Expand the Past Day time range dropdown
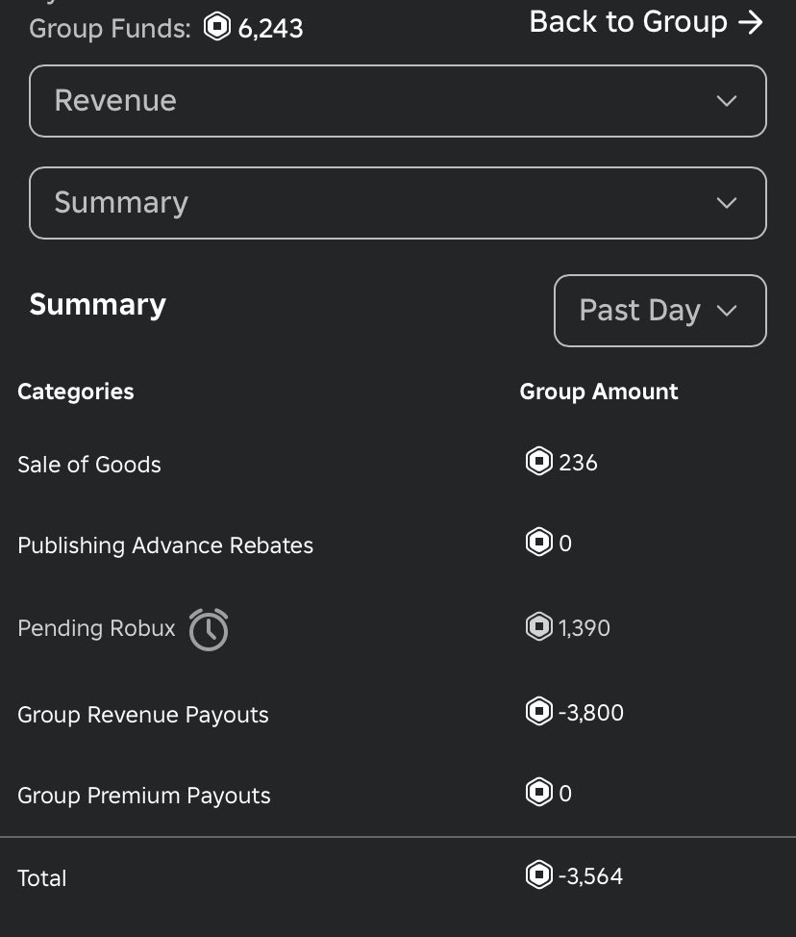796x937 pixels. pyautogui.click(x=659, y=311)
